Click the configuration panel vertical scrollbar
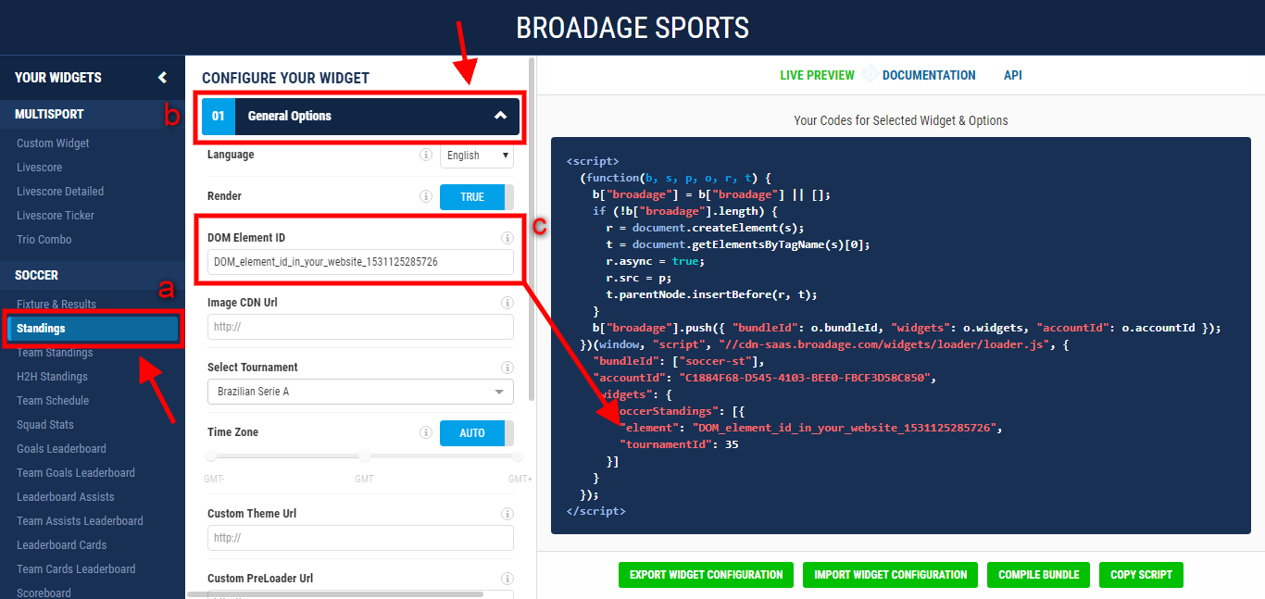Image resolution: width=1265 pixels, height=599 pixels. tap(532, 230)
